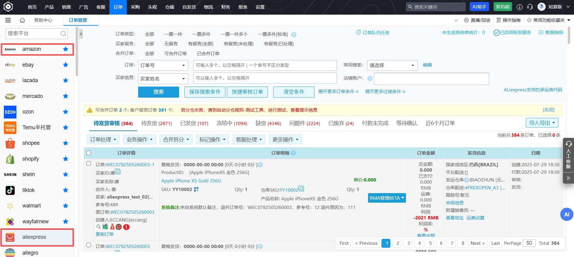
Task: Expand side panel with double chevron
Action: click(x=568, y=178)
